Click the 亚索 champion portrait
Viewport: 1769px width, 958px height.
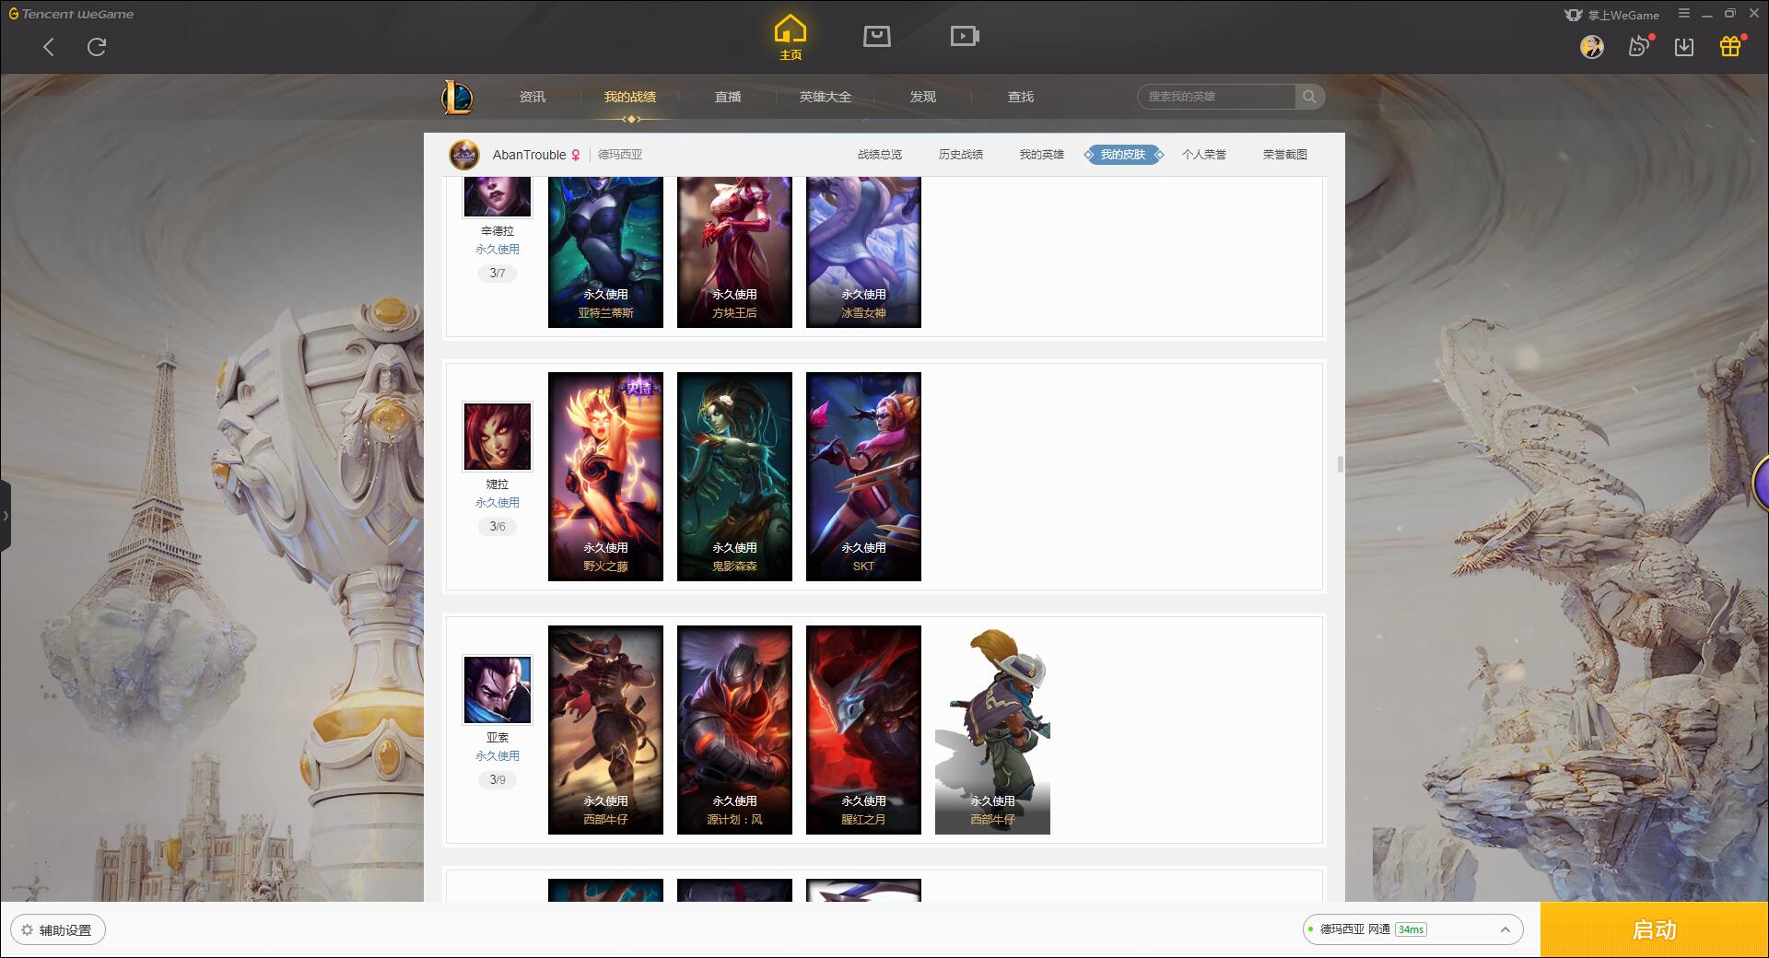(498, 690)
